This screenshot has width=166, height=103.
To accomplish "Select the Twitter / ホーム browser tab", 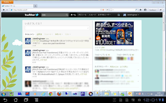I will (17, 6).
